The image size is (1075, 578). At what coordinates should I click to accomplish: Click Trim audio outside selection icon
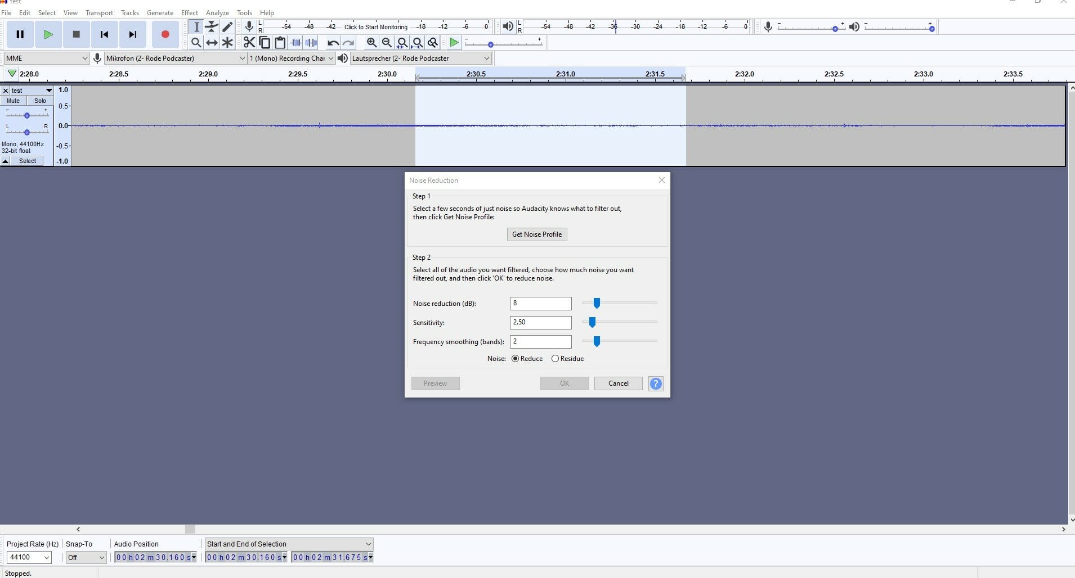[x=295, y=42]
